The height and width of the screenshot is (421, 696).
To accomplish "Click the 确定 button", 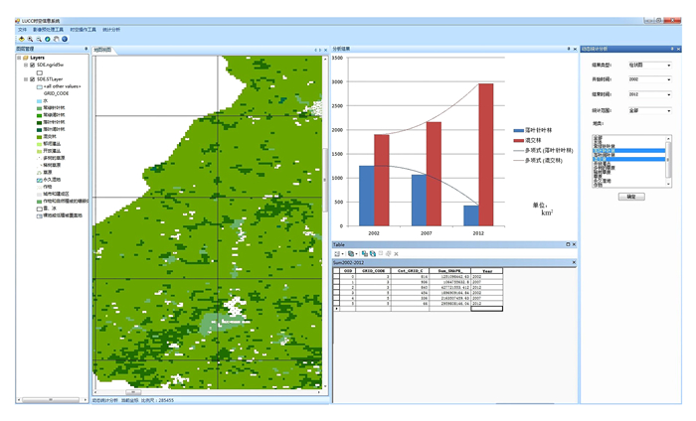I will 630,197.
